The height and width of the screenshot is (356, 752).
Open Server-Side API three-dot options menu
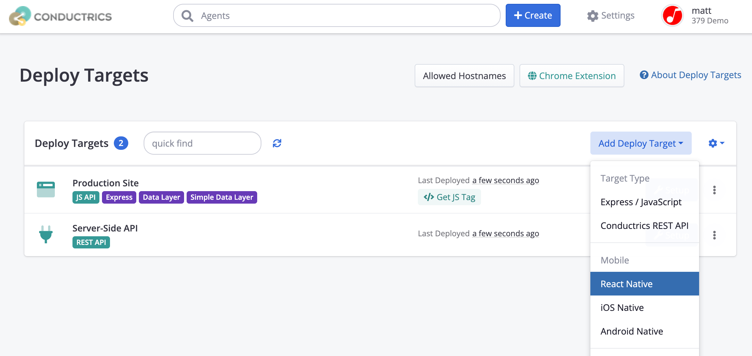[x=714, y=235]
